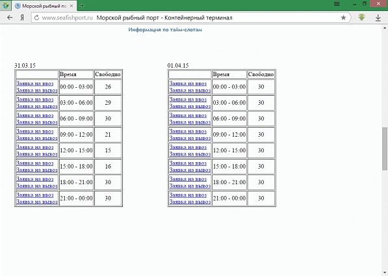Open Заявка на вывоз for 01.04.15 21:00 - 00:00
Viewport: 388px width, 276px height.
190,202
